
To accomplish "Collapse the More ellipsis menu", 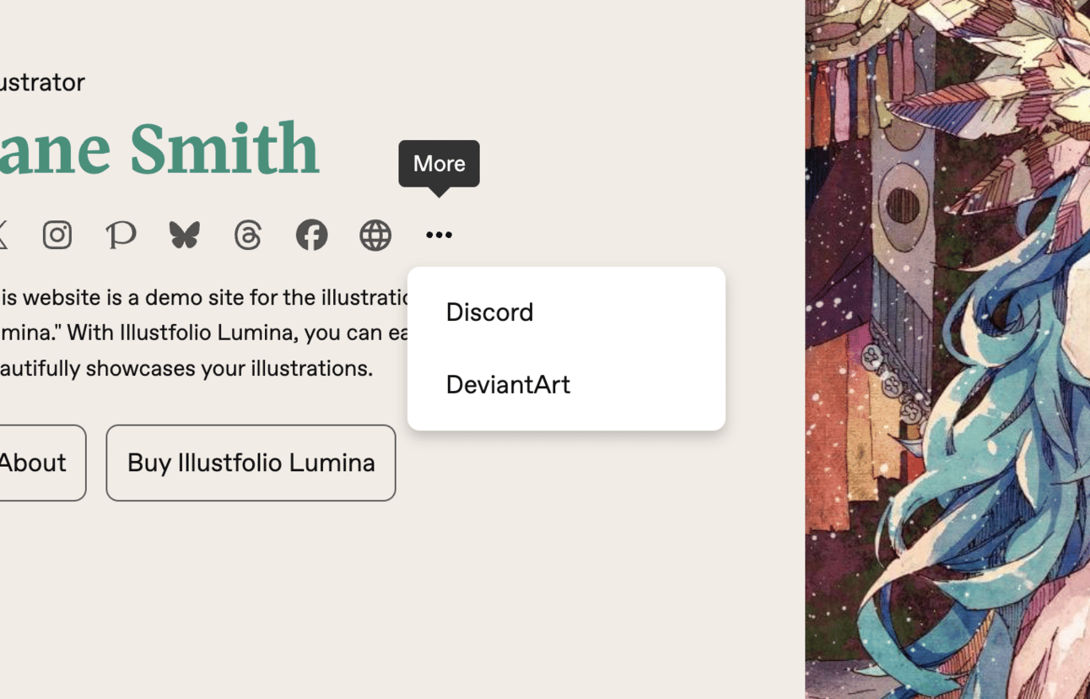I will click(x=439, y=235).
